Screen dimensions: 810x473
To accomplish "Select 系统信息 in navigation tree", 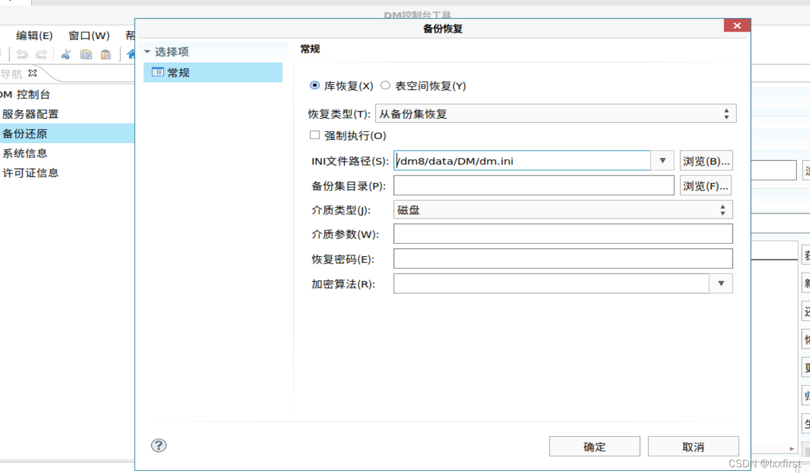I will (x=25, y=153).
